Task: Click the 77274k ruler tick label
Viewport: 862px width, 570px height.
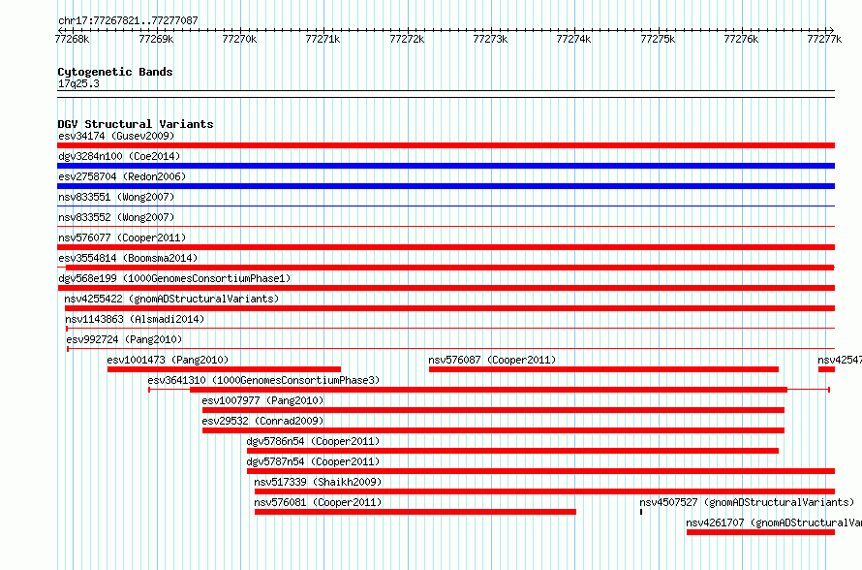Action: [574, 39]
